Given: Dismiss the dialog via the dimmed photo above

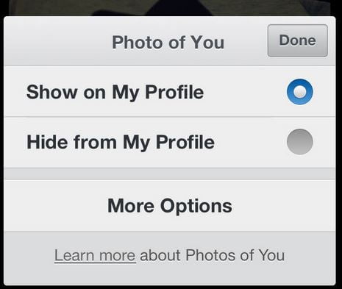Looking at the screenshot, I should pos(170,7).
